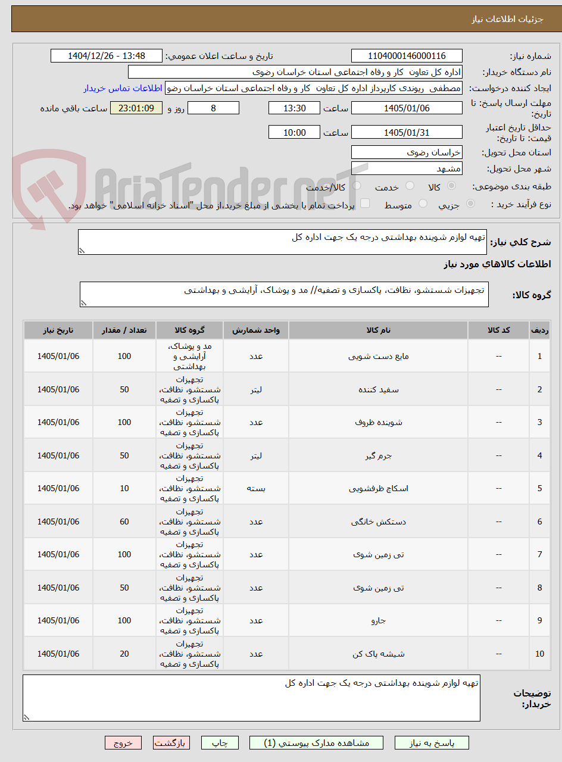Click the واحد شمارش column header
Viewport: 562px width, 762px height.
pos(256,330)
